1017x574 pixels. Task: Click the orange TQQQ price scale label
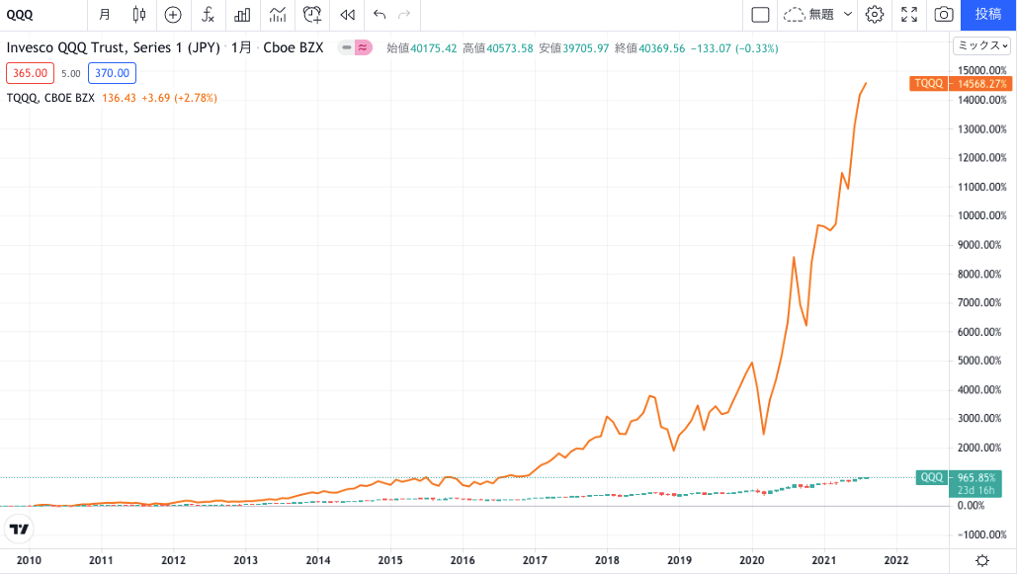click(929, 83)
